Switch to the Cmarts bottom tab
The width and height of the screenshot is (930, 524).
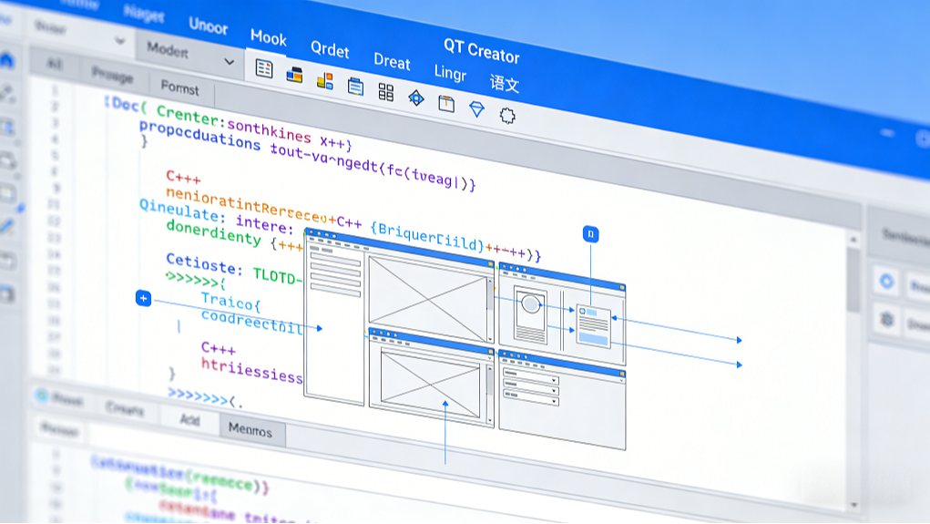pyautogui.click(x=125, y=409)
